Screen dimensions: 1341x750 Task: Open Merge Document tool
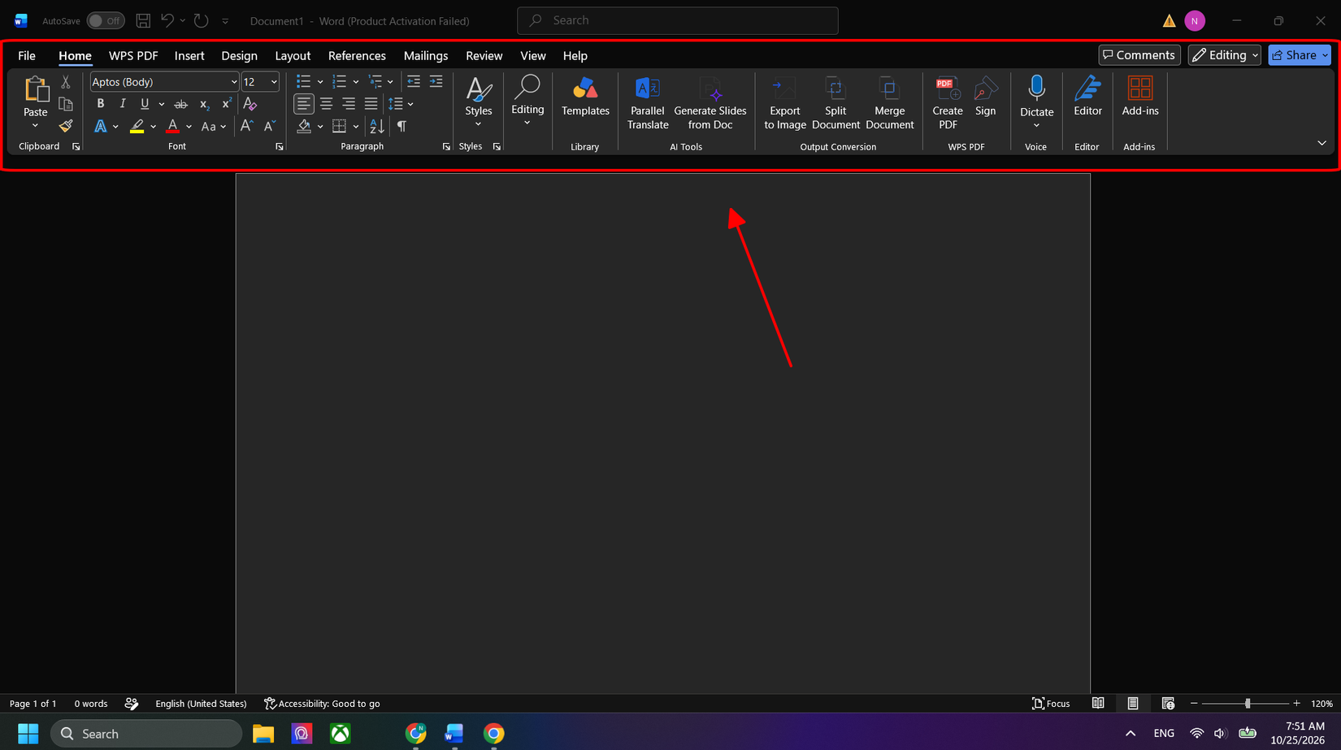click(890, 103)
